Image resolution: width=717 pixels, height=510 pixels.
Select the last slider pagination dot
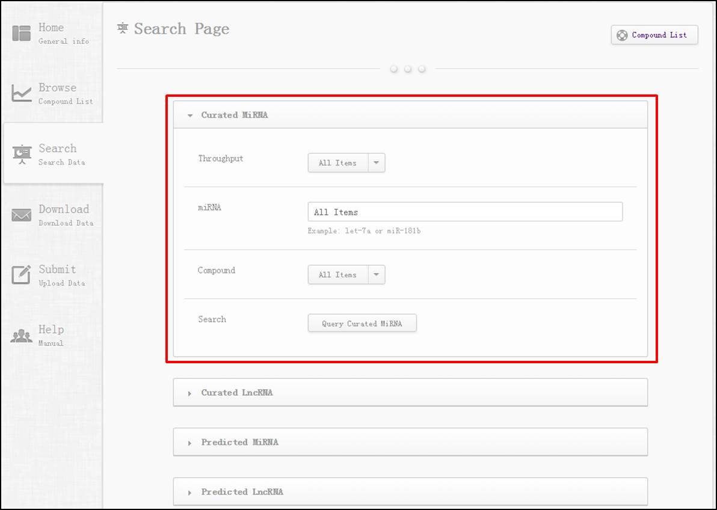[x=422, y=69]
